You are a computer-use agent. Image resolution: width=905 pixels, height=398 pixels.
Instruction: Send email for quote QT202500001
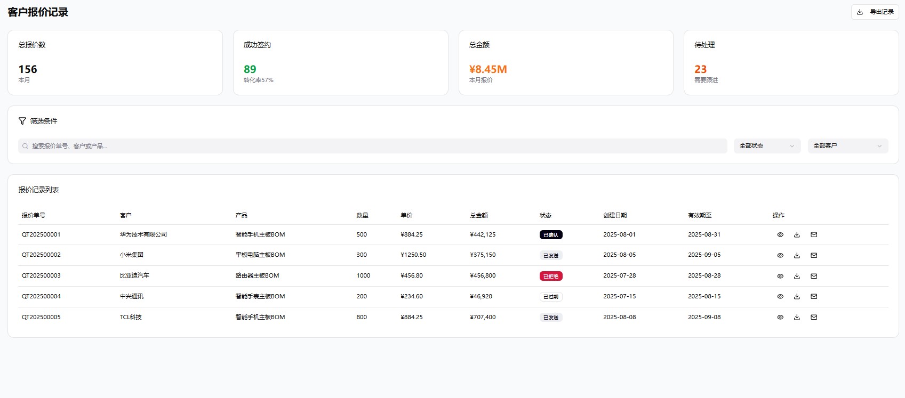[814, 234]
